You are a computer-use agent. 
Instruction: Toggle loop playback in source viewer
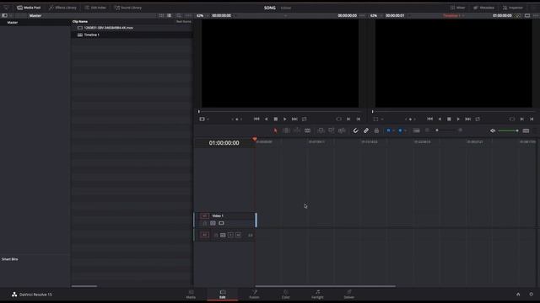pyautogui.click(x=305, y=119)
